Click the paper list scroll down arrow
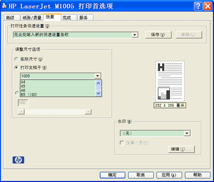 98,93
